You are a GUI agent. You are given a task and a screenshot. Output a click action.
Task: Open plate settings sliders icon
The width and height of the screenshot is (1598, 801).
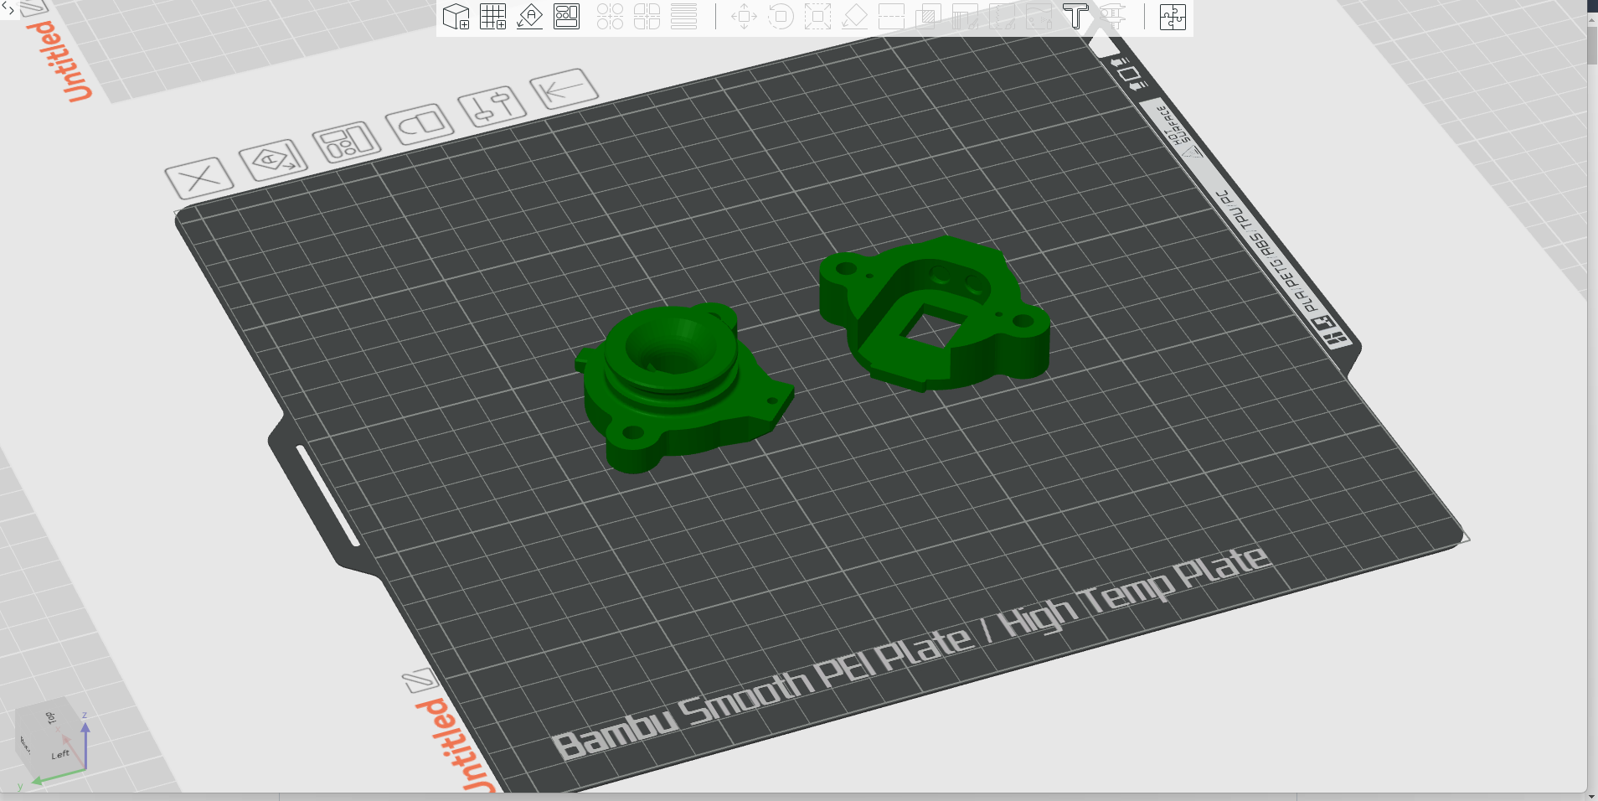492,106
